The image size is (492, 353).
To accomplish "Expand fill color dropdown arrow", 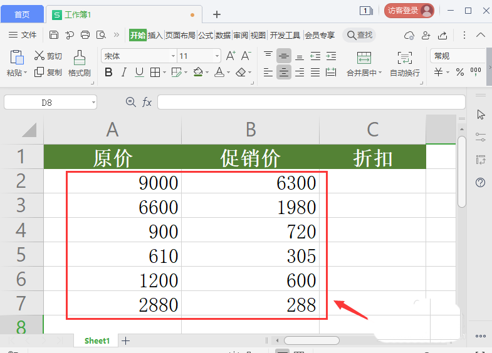I will point(207,73).
